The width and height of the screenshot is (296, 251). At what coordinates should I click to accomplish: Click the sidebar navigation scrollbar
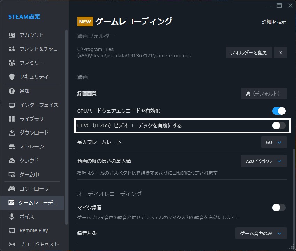[67, 127]
